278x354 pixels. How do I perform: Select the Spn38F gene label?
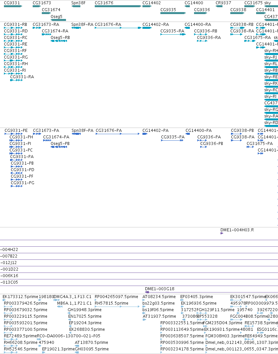tap(78, 3)
